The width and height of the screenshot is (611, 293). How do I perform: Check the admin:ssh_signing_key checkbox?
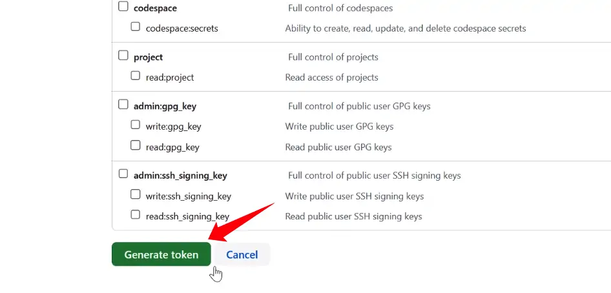pos(123,174)
